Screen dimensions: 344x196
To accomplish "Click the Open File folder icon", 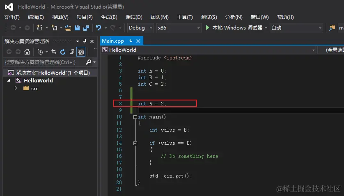I will coord(68,27).
